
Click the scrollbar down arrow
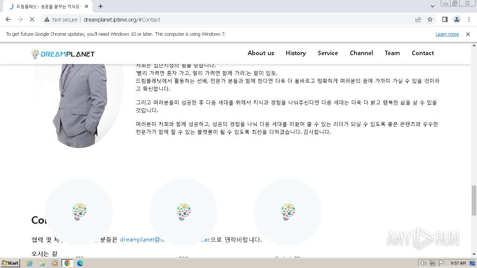474,254
